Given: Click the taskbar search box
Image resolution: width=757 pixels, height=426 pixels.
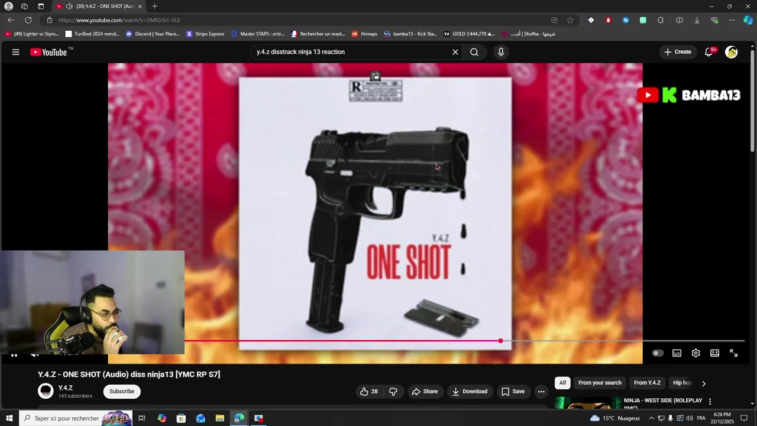Looking at the screenshot, I should 76,418.
